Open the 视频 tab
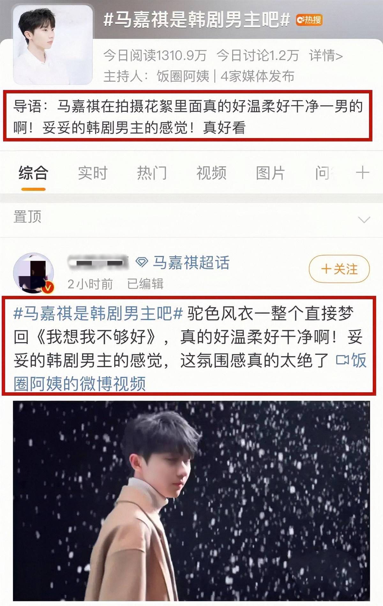This screenshot has width=383, height=606. tap(211, 173)
